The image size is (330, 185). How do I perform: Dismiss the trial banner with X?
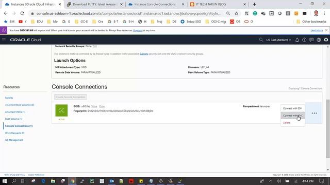[x=326, y=30]
